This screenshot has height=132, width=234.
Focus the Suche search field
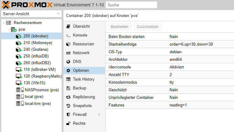pyautogui.click(x=132, y=5)
